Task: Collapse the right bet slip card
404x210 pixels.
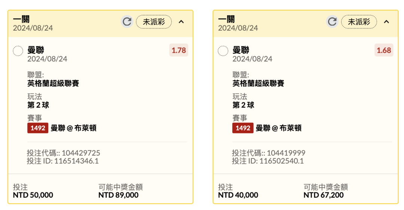Action: coord(386,22)
